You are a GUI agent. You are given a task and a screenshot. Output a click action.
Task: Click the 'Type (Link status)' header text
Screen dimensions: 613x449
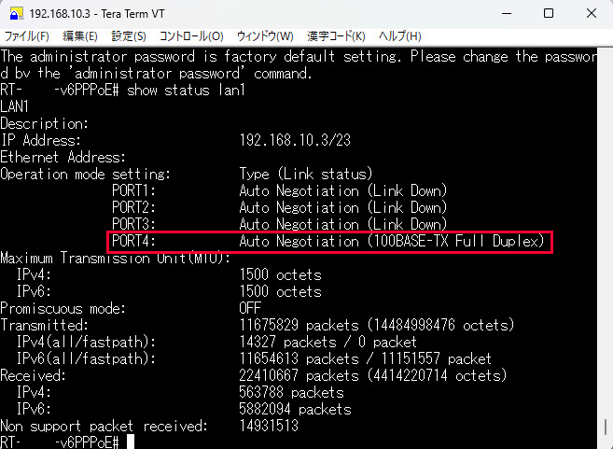point(306,174)
